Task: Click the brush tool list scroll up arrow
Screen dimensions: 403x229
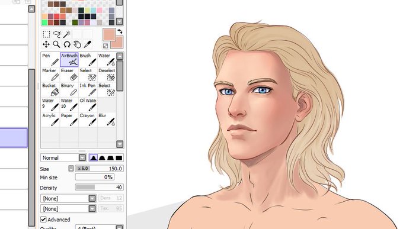Action: coord(120,56)
